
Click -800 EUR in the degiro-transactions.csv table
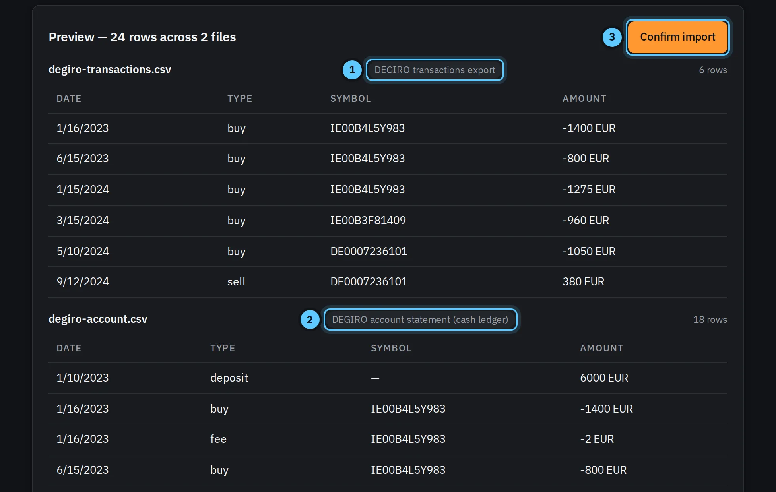586,158
